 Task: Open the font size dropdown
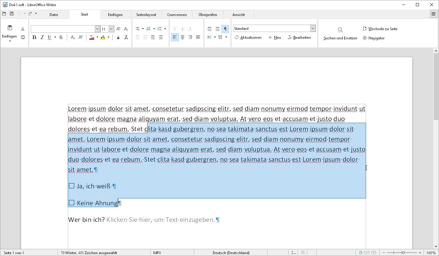tap(111, 29)
